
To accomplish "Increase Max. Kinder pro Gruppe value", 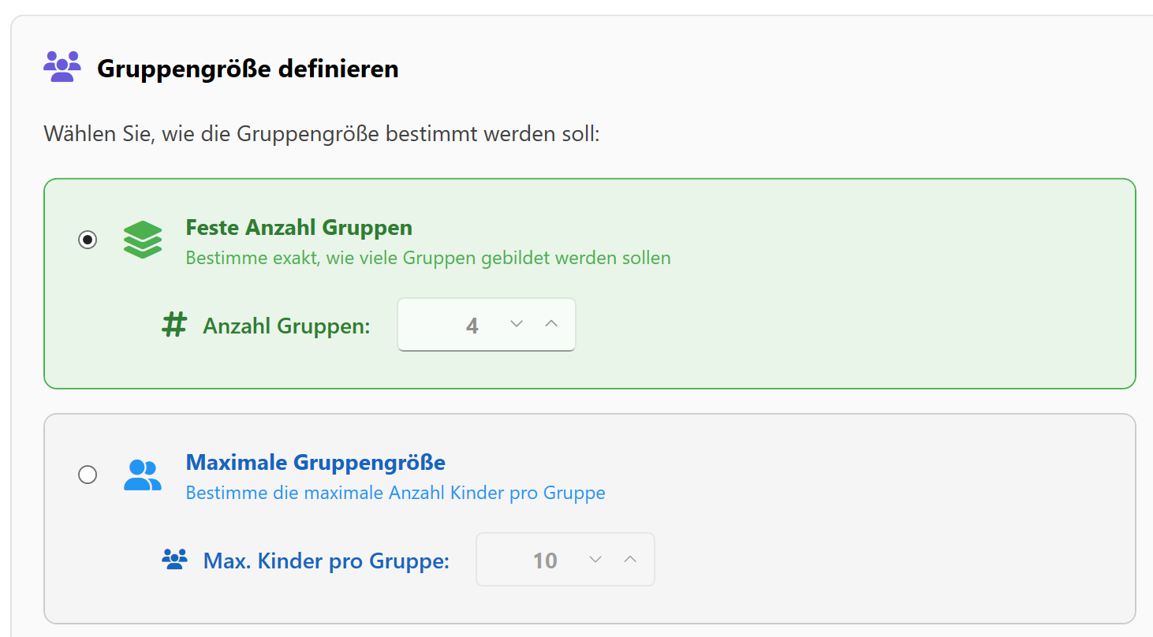I will 629,559.
